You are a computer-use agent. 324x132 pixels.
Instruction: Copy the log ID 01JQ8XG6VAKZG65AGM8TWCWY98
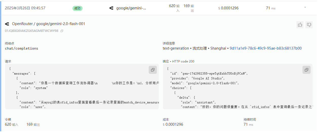pyautogui.click(x=62, y=31)
